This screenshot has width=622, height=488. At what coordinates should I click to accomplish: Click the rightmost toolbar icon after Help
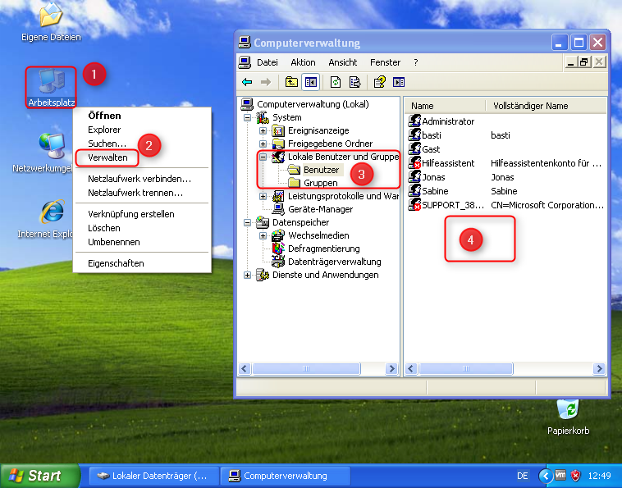(x=399, y=82)
